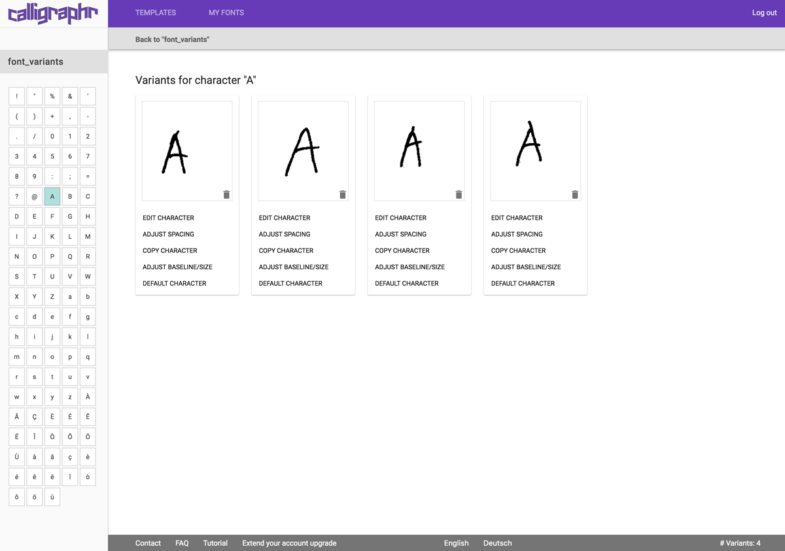Log out of Calligraphr
Viewport: 785px width, 551px height.
pos(764,12)
